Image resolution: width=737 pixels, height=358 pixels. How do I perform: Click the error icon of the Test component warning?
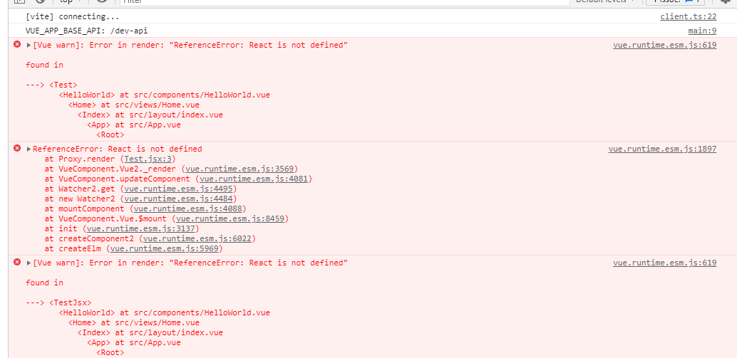point(17,44)
